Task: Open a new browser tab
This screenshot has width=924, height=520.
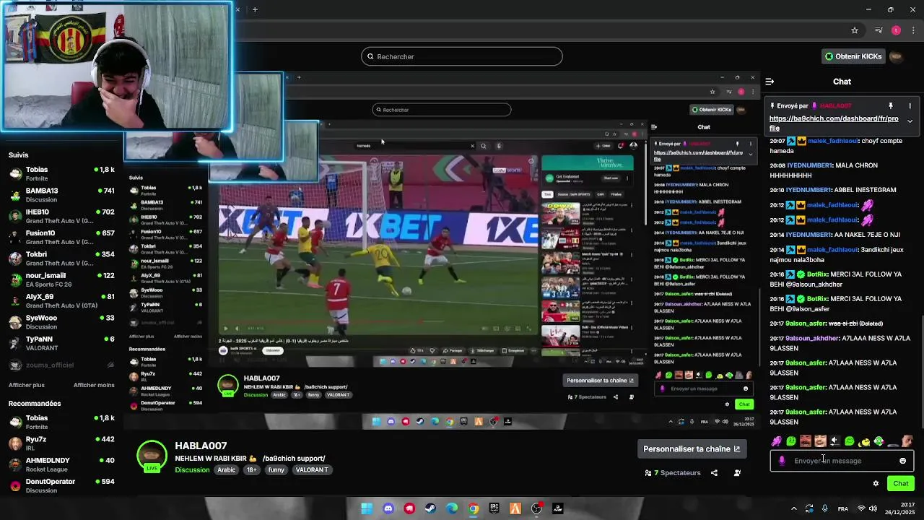Action: point(255,9)
